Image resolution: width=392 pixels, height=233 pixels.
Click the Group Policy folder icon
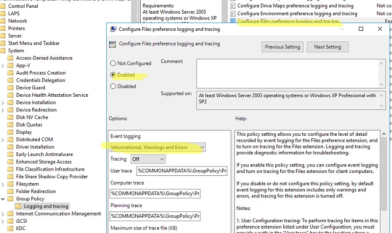[x=11, y=199]
